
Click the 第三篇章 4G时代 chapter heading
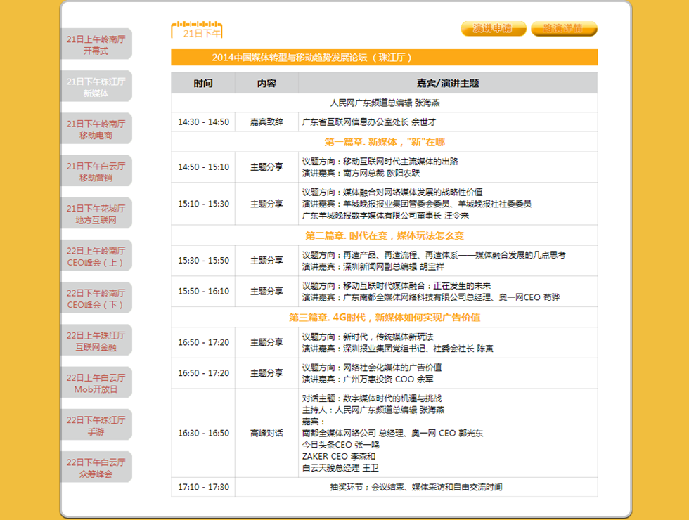[x=385, y=318]
